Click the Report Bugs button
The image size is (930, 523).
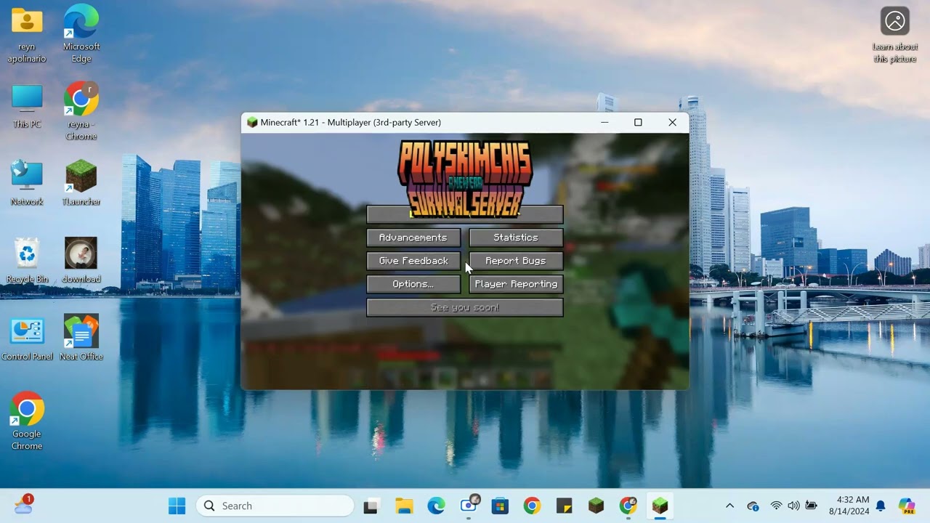(x=516, y=261)
